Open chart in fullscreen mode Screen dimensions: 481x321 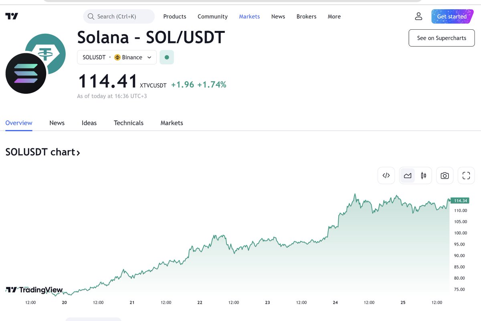pos(466,175)
